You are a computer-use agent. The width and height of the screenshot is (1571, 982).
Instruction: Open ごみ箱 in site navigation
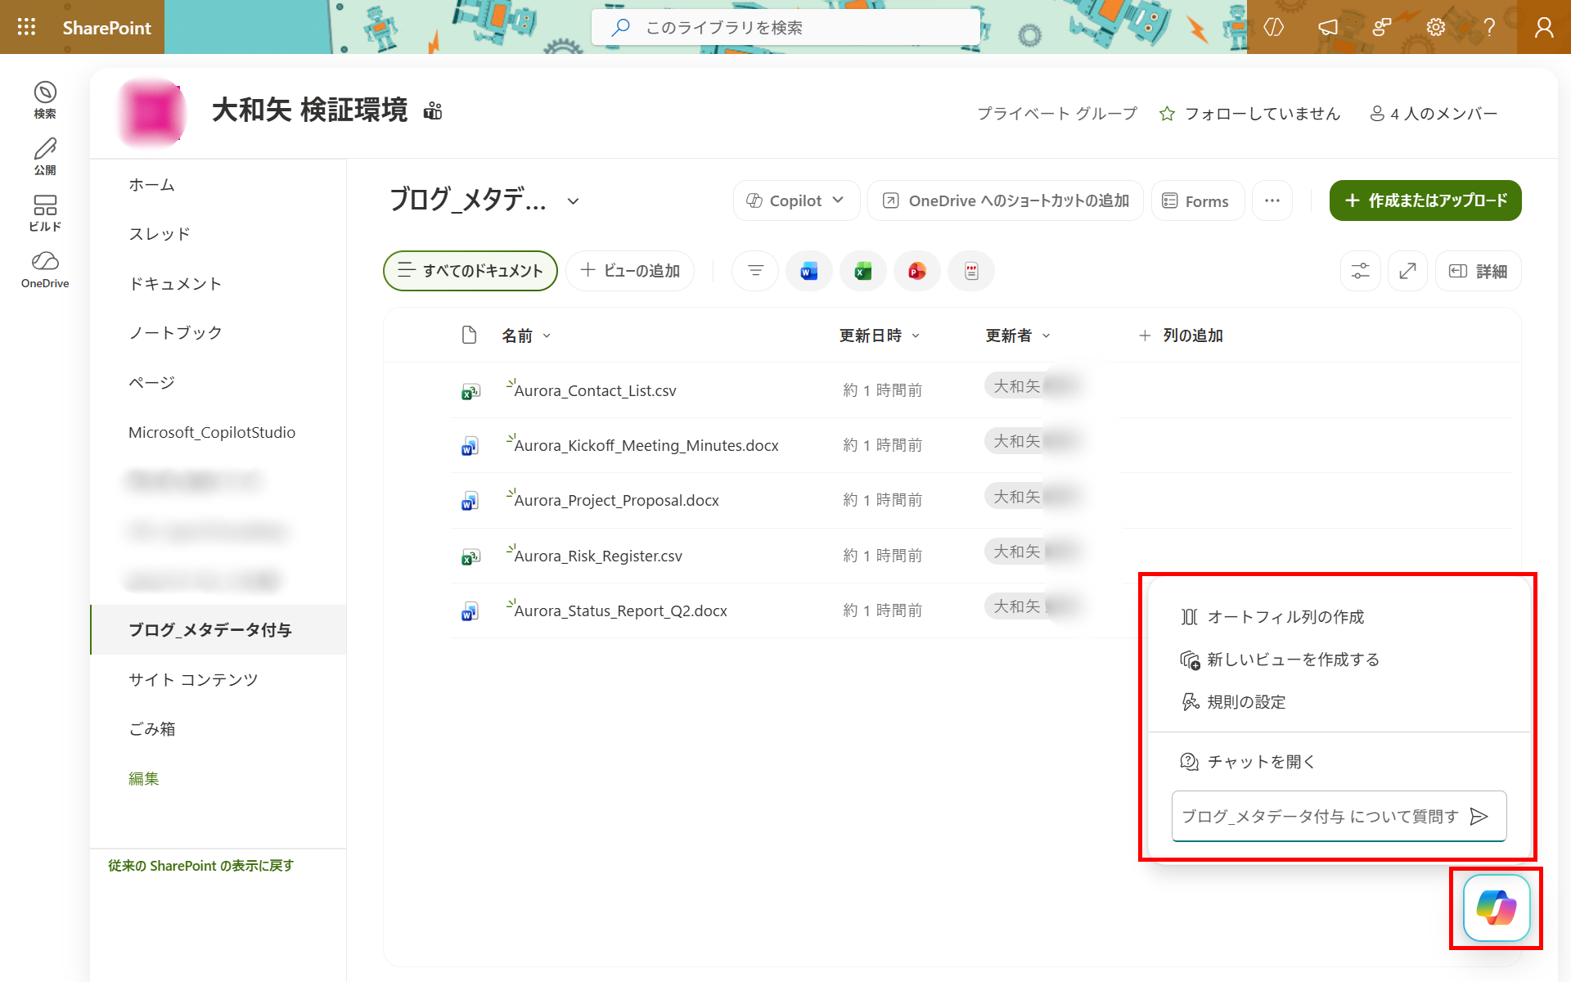[152, 728]
